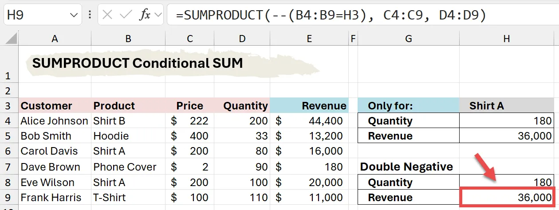Click the Select All corner triangle
This screenshot has height=210, width=559.
pyautogui.click(x=12, y=39)
